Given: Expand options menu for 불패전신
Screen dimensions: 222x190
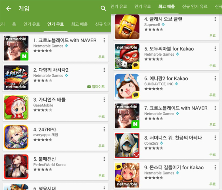Looking at the screenshot, I should [x=104, y=159].
